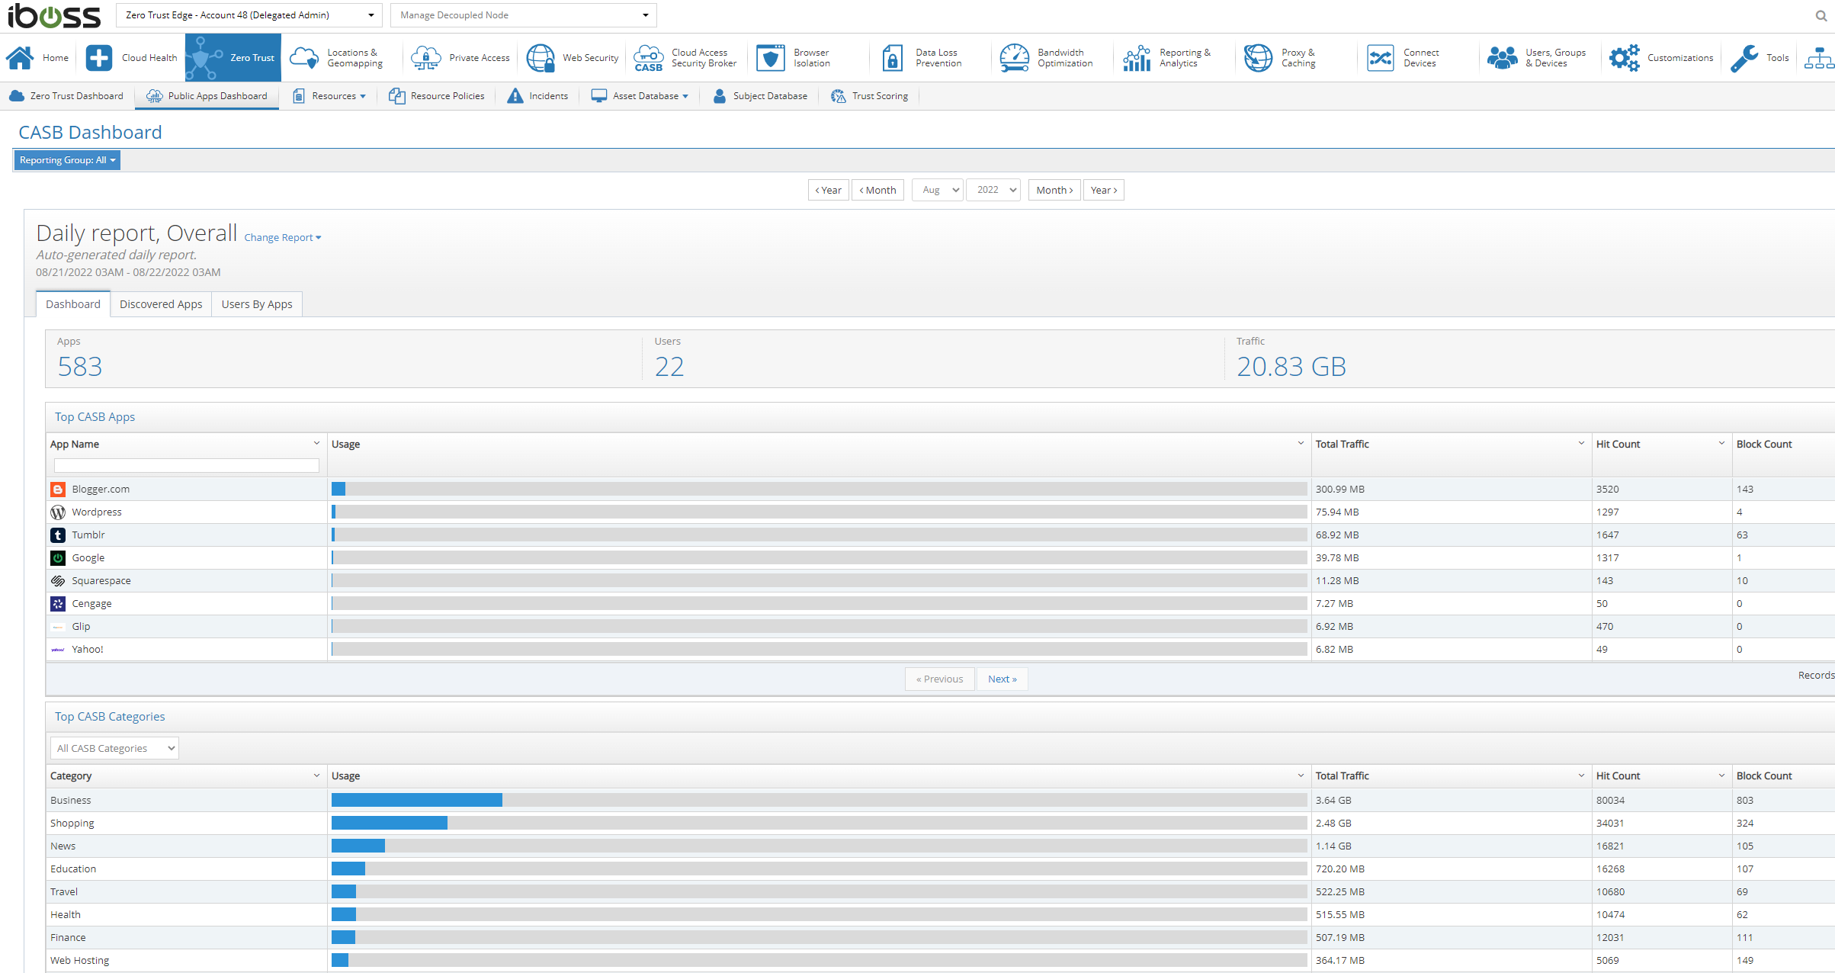The image size is (1835, 973).
Task: Click Next » in Top CASB Apps
Action: (1003, 679)
